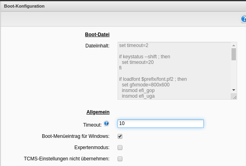Screen dimensions: 246x166
Task: Click scroll-down arrow of Dateiinhalt textarea
Action: 234,90
